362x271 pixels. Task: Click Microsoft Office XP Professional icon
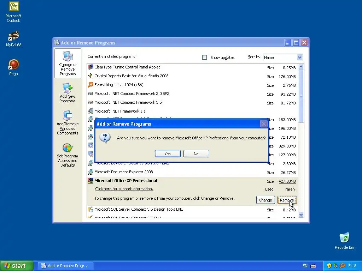coord(90,181)
